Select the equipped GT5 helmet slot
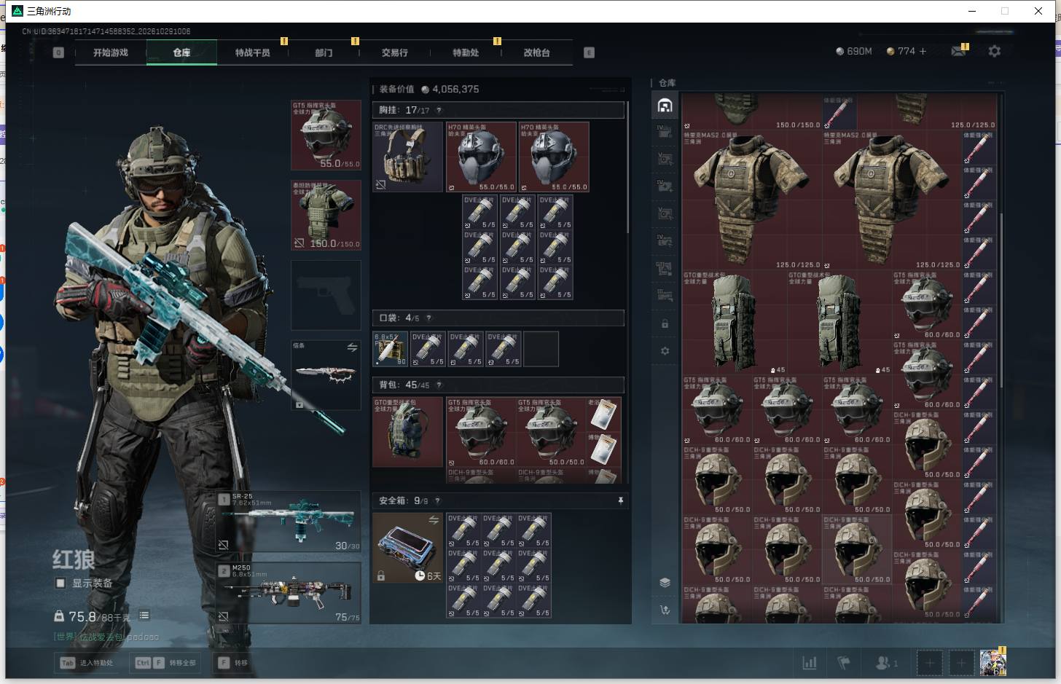1061x684 pixels. coord(326,135)
